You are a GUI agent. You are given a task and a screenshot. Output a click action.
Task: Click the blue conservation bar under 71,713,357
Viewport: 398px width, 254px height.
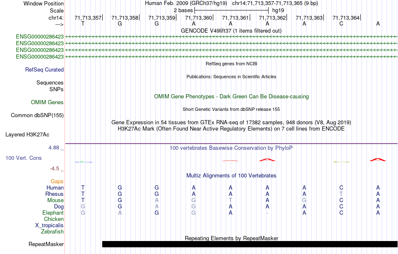coord(84,162)
